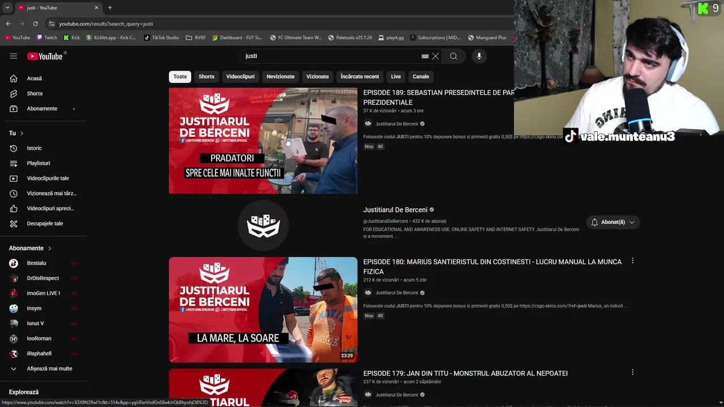Open Explorează section heading
Viewport: 724px width, 407px height.
pyautogui.click(x=24, y=392)
